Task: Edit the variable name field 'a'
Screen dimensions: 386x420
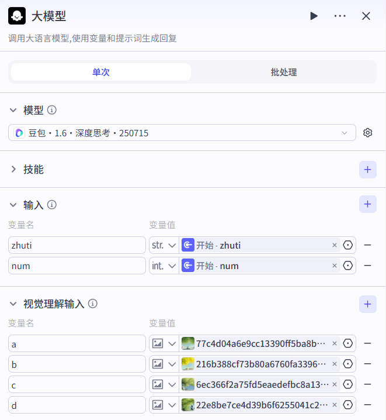Action: coord(76,343)
